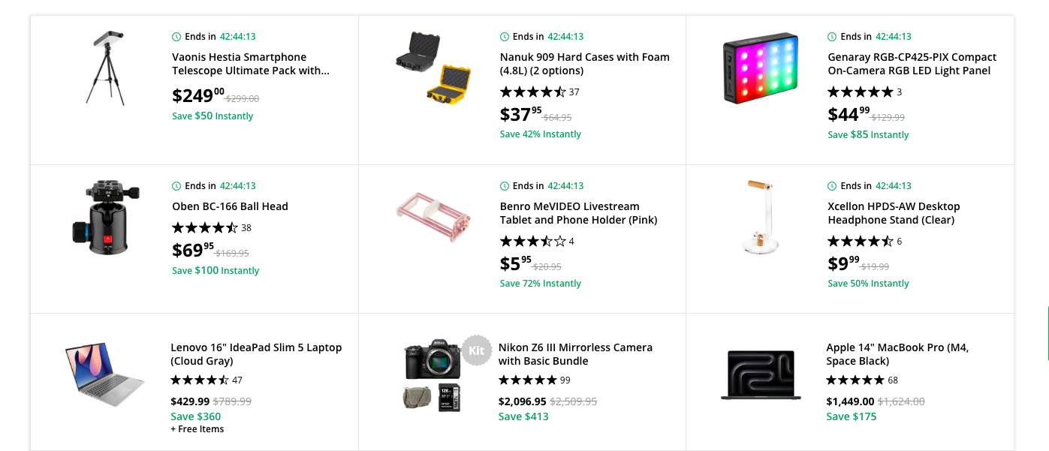
Task: Click the clock icon above Nanuk 909 deal
Action: point(505,37)
